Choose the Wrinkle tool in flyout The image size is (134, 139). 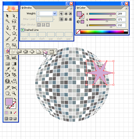(x=52, y=52)
